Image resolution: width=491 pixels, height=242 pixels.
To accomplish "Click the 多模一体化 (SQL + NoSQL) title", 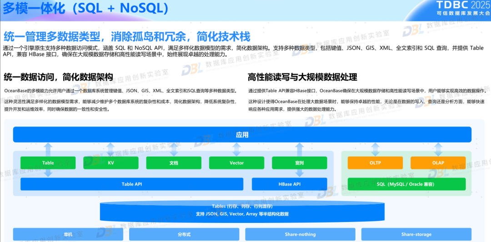I will [x=86, y=9].
